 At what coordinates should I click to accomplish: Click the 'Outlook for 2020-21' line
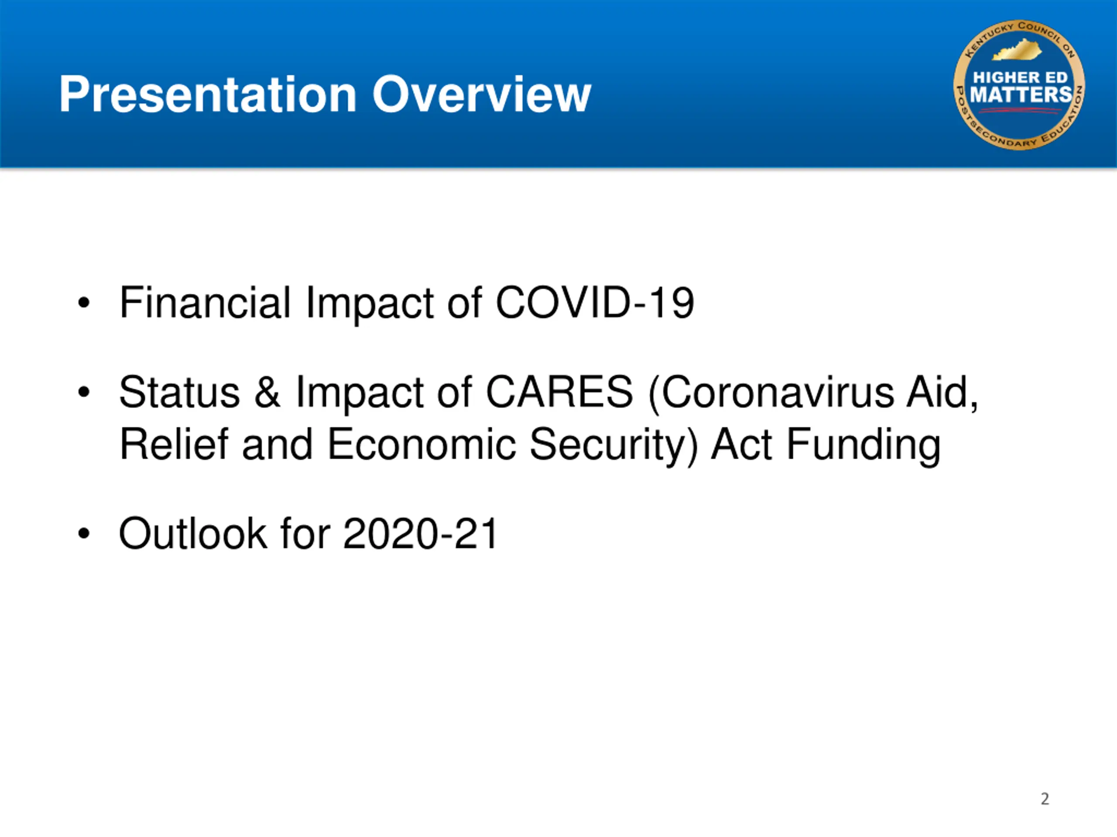pos(308,533)
